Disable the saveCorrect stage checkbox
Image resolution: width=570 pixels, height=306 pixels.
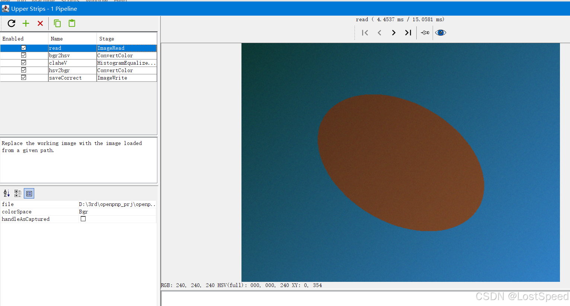click(24, 78)
